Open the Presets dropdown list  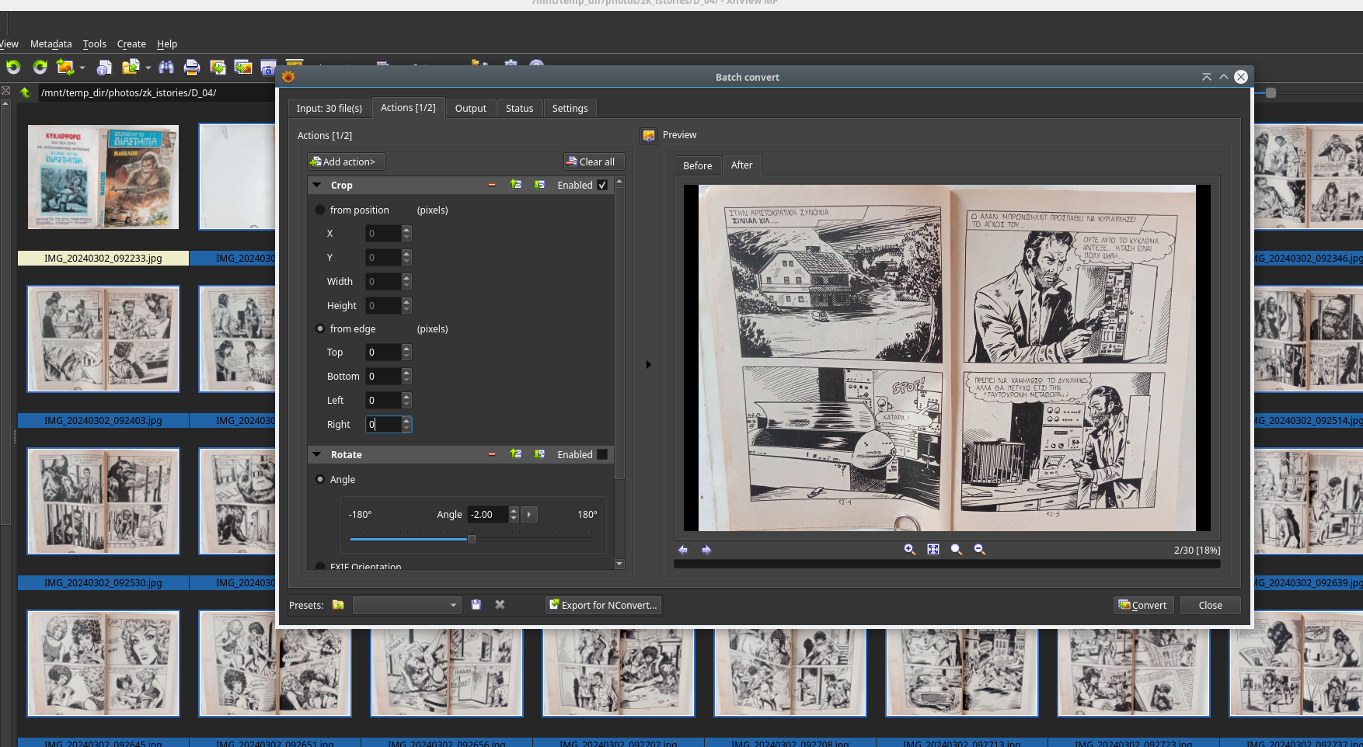406,605
